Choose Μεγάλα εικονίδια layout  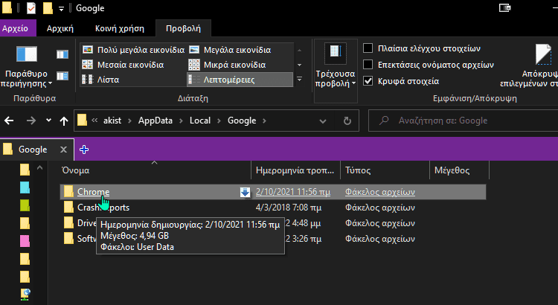(x=230, y=50)
